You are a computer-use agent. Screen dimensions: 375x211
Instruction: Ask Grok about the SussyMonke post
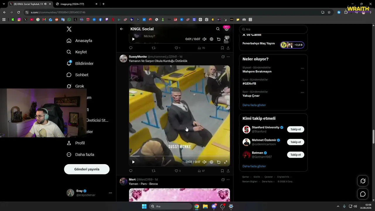tap(223, 57)
